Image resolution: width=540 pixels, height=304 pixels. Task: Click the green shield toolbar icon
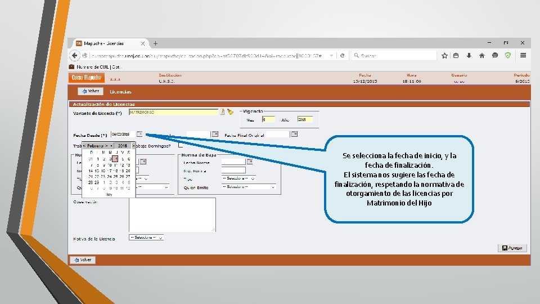click(x=508, y=55)
